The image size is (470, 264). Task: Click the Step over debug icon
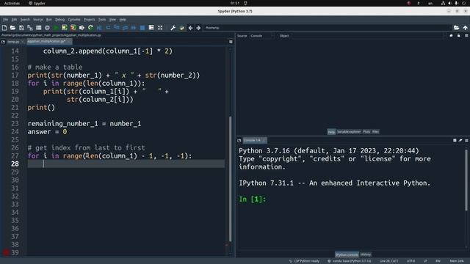(x=108, y=28)
